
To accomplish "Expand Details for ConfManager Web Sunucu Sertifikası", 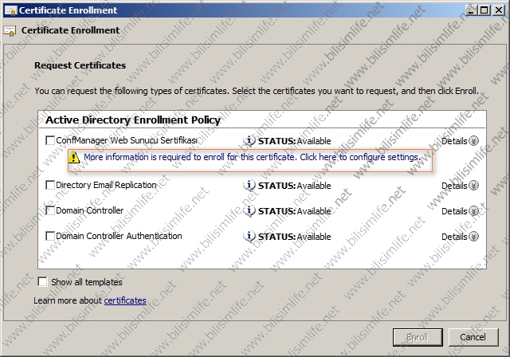I will (x=460, y=141).
